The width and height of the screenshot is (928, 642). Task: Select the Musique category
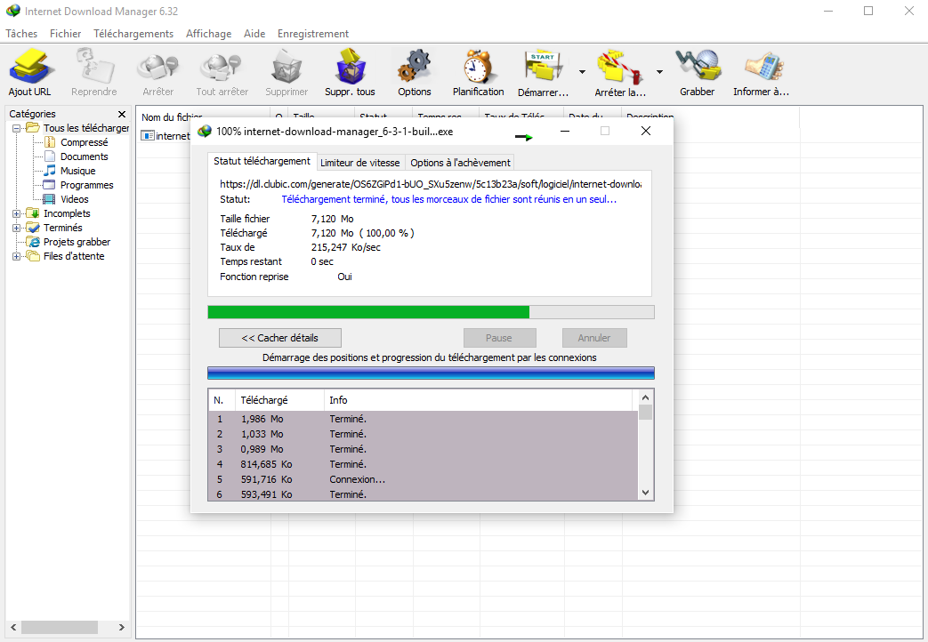point(77,171)
